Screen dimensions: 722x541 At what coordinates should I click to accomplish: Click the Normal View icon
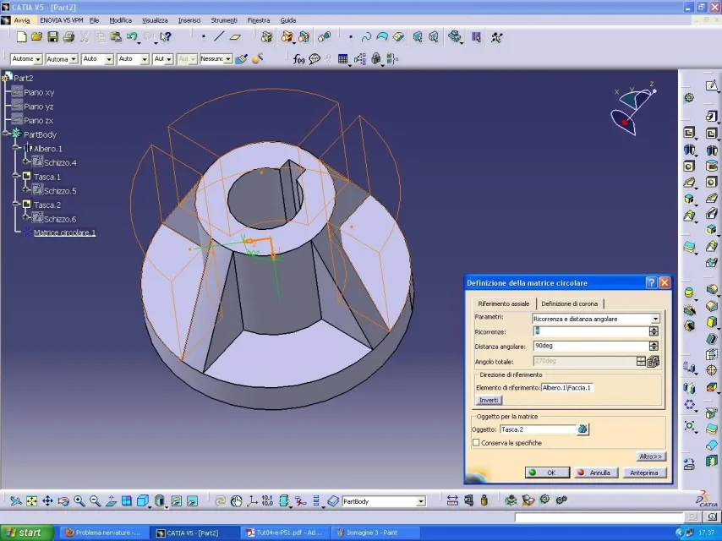pyautogui.click(x=111, y=501)
